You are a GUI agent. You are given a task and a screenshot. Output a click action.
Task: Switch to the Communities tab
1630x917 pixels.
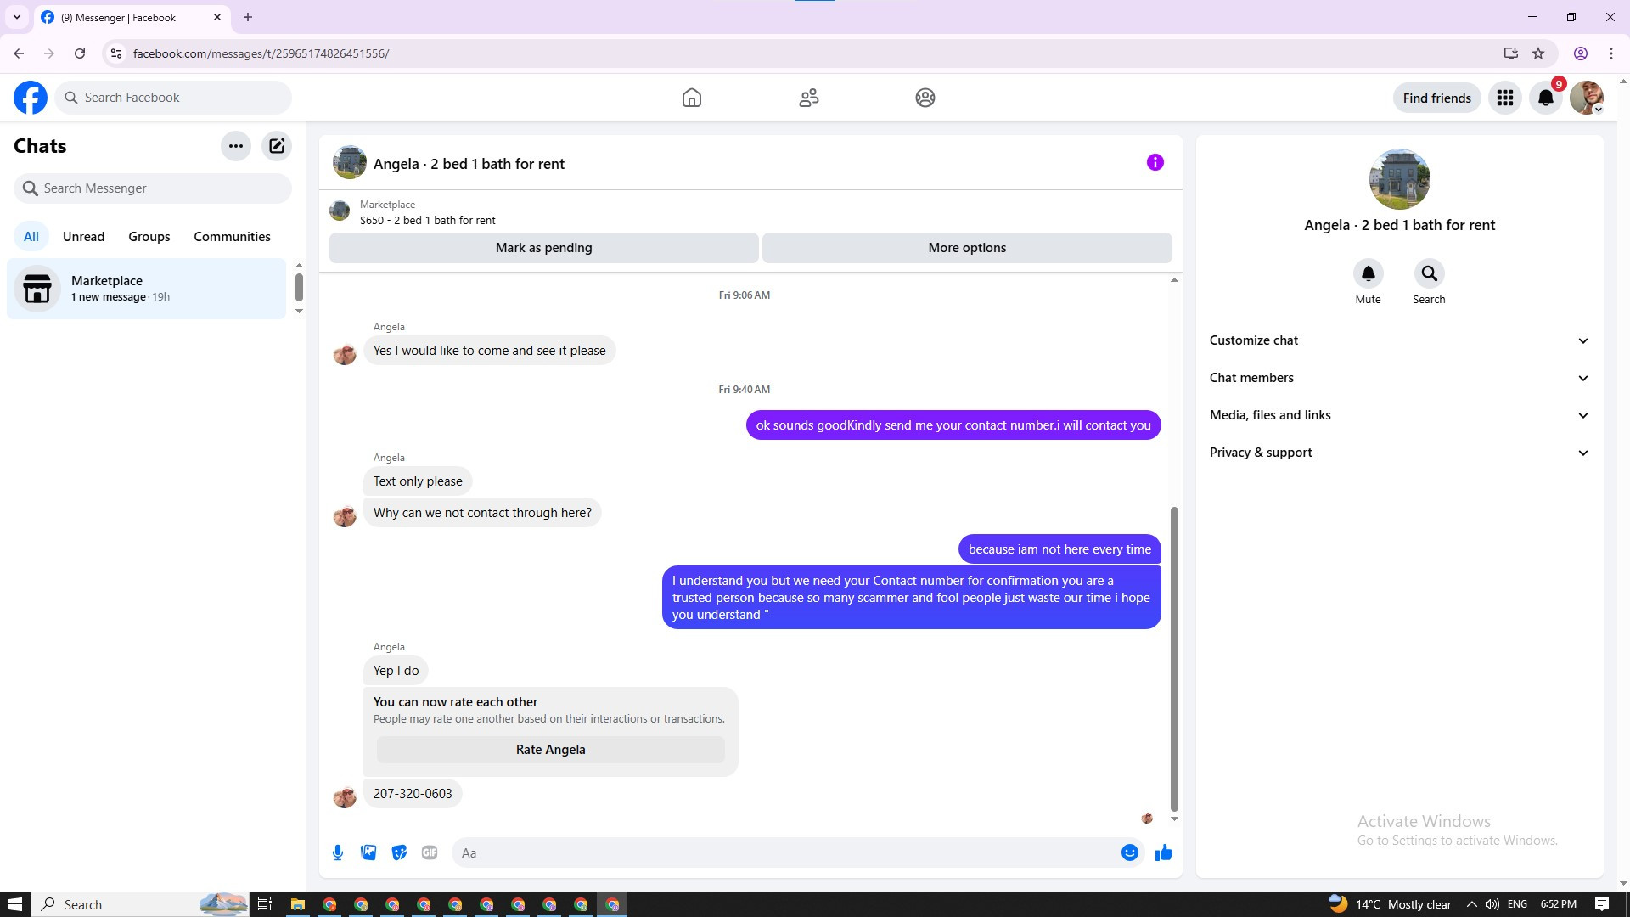click(232, 237)
